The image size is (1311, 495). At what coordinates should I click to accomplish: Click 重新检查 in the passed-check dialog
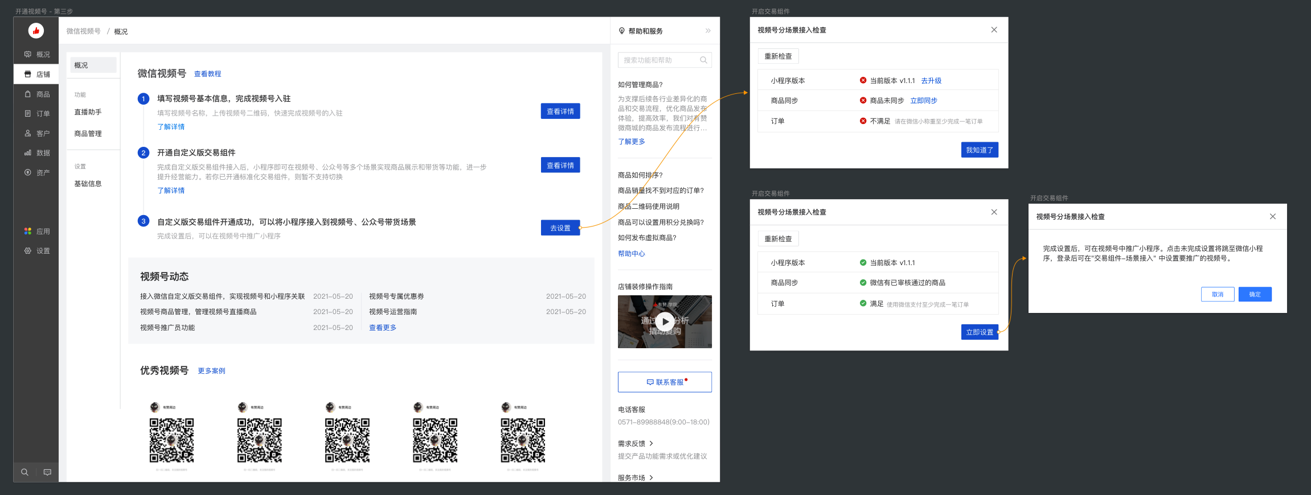pos(778,238)
